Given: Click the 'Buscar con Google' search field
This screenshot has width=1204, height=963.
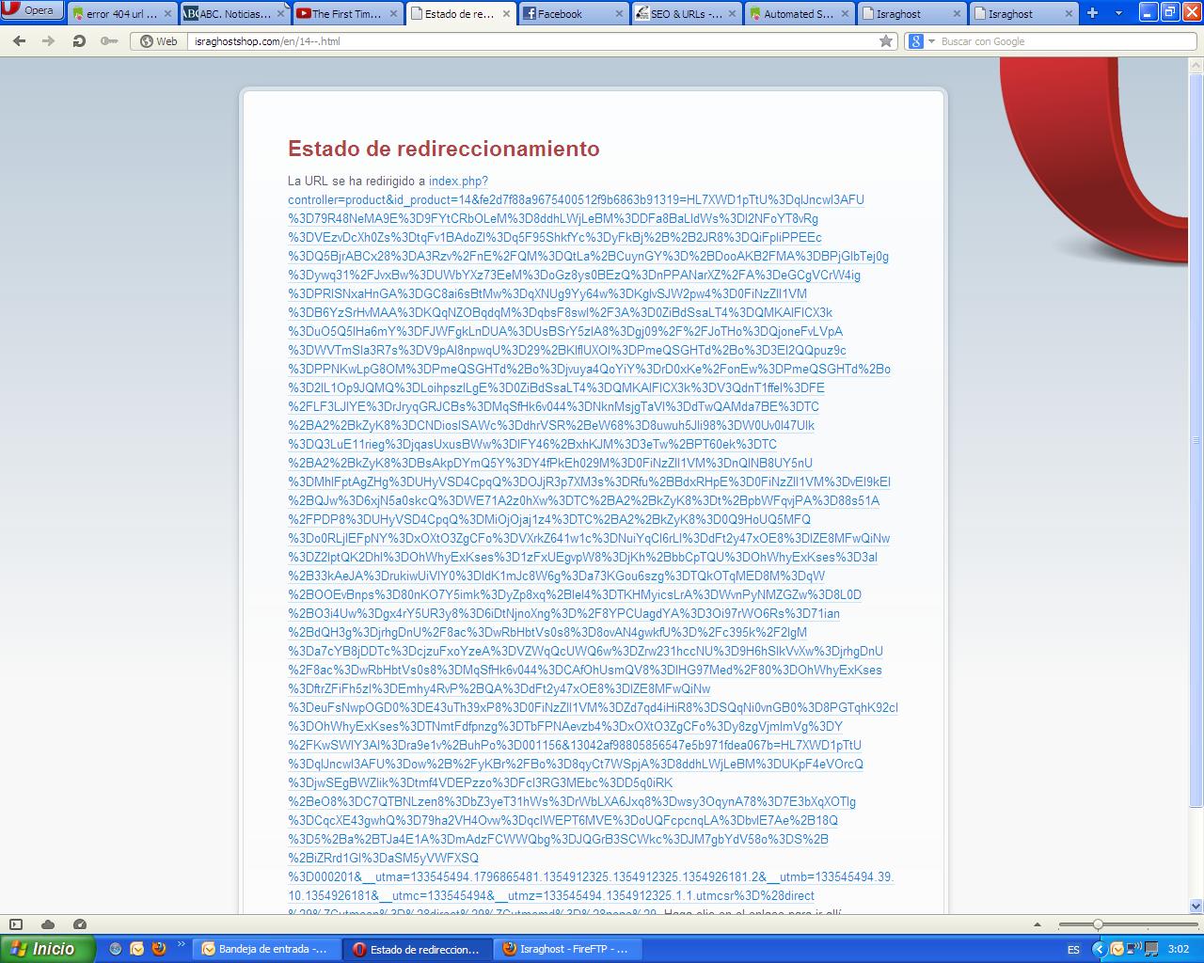Looking at the screenshot, I should 1068,41.
